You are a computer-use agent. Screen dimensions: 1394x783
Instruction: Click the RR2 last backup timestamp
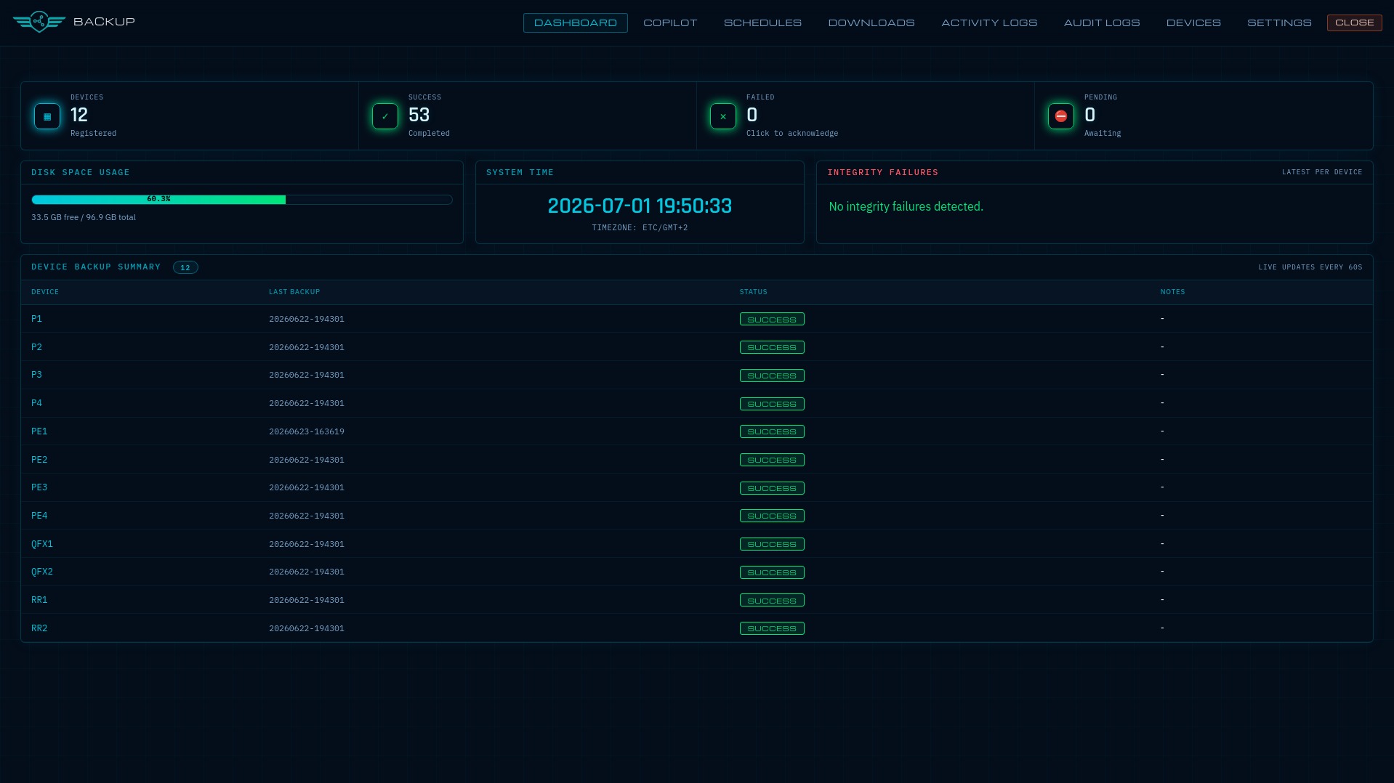(x=307, y=628)
